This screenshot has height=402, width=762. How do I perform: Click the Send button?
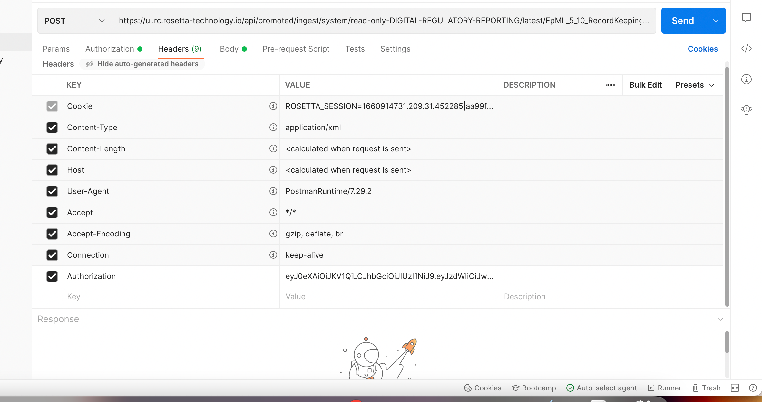[682, 21]
